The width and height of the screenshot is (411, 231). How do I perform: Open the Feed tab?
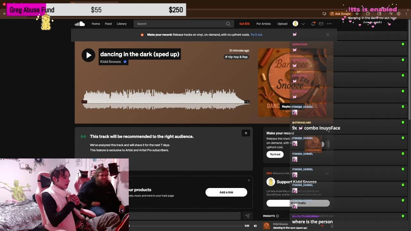pyautogui.click(x=108, y=24)
